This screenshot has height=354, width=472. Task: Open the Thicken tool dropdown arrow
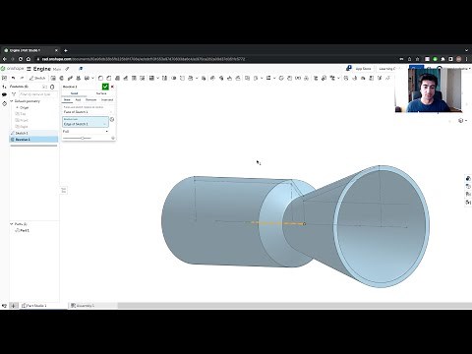92,78
